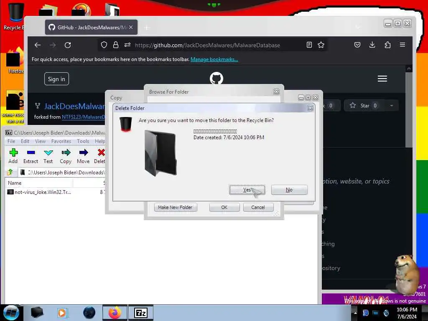Expand the Star dropdown arrow
428x321 pixels.
392,106
